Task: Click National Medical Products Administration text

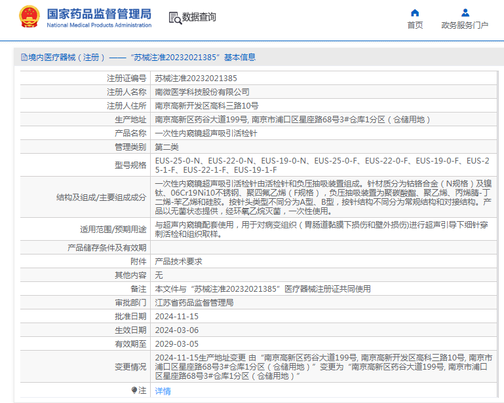Action: click(x=99, y=25)
